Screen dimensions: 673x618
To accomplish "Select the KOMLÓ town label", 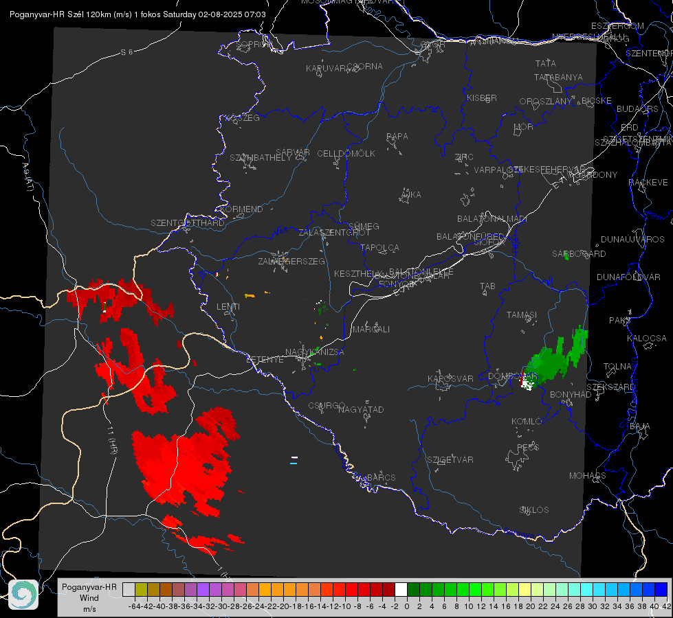I will click(526, 422).
